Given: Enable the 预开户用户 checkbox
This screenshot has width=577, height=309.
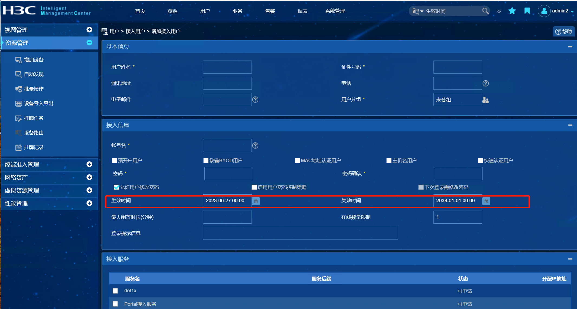Looking at the screenshot, I should 114,161.
